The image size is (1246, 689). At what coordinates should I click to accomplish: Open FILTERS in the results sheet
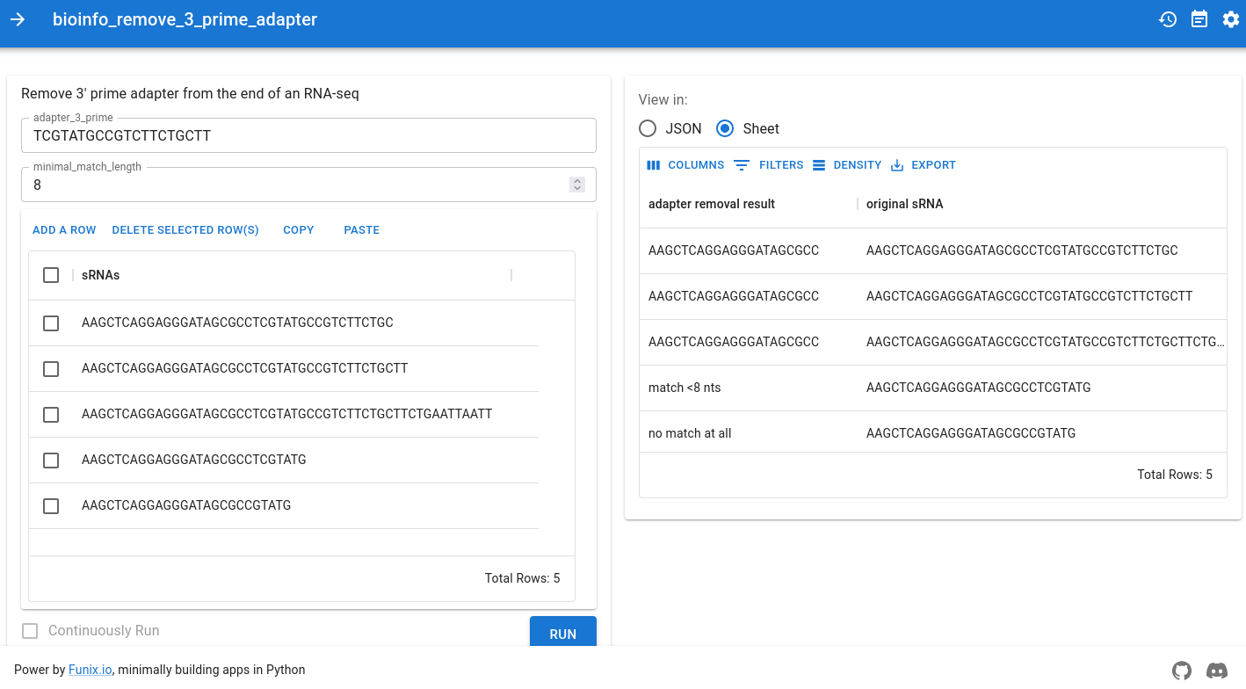pos(769,165)
